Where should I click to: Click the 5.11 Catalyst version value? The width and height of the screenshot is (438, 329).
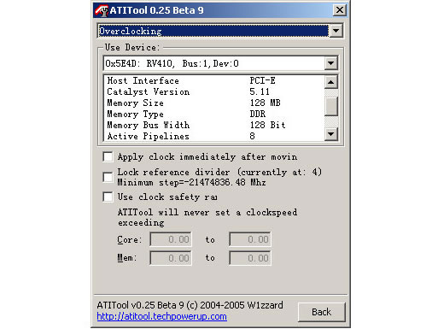260,91
